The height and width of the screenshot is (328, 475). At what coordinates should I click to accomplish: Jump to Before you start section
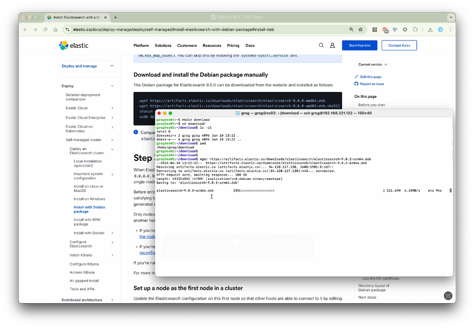click(371, 105)
